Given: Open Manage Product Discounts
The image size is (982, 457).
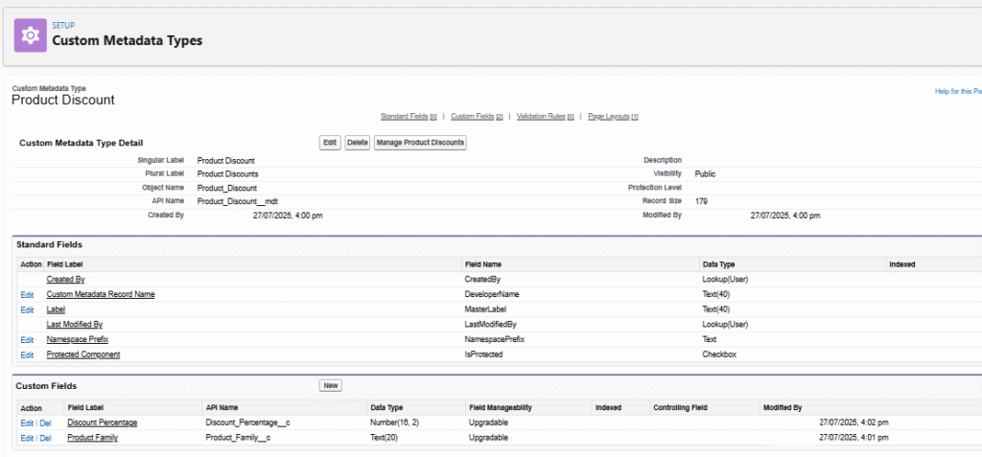Looking at the screenshot, I should pos(420,143).
